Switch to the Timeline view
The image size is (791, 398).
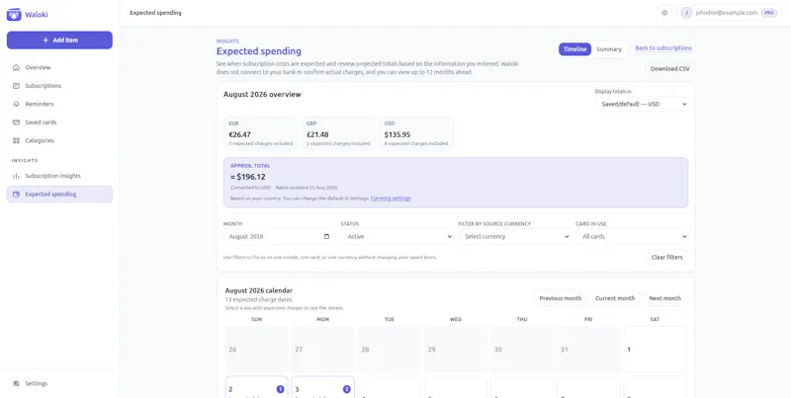tap(574, 48)
